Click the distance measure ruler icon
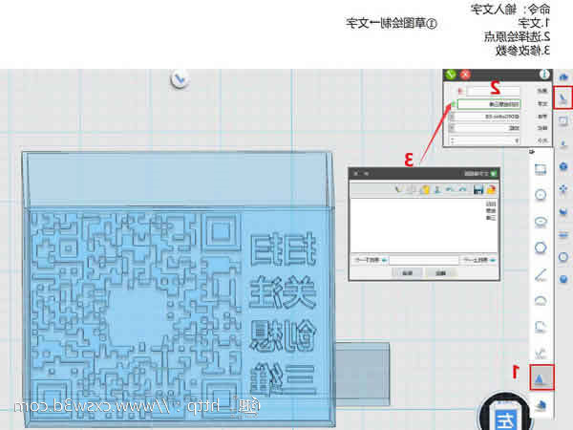 tap(563, 234)
